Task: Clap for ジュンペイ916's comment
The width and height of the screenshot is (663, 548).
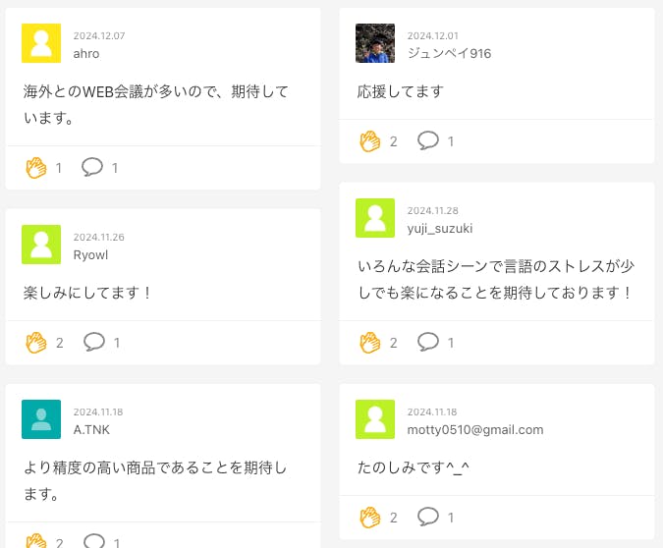Action: tap(369, 141)
